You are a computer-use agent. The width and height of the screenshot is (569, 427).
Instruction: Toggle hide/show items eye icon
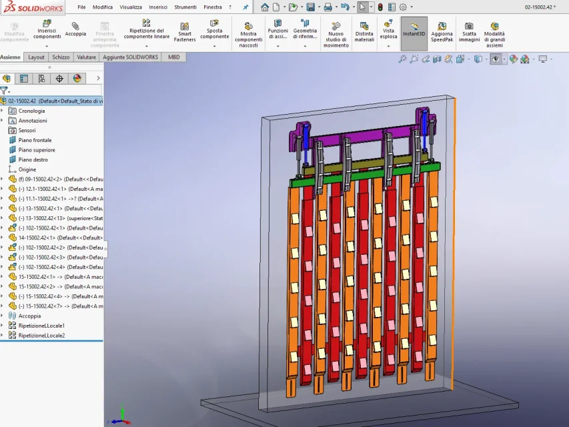coord(496,59)
